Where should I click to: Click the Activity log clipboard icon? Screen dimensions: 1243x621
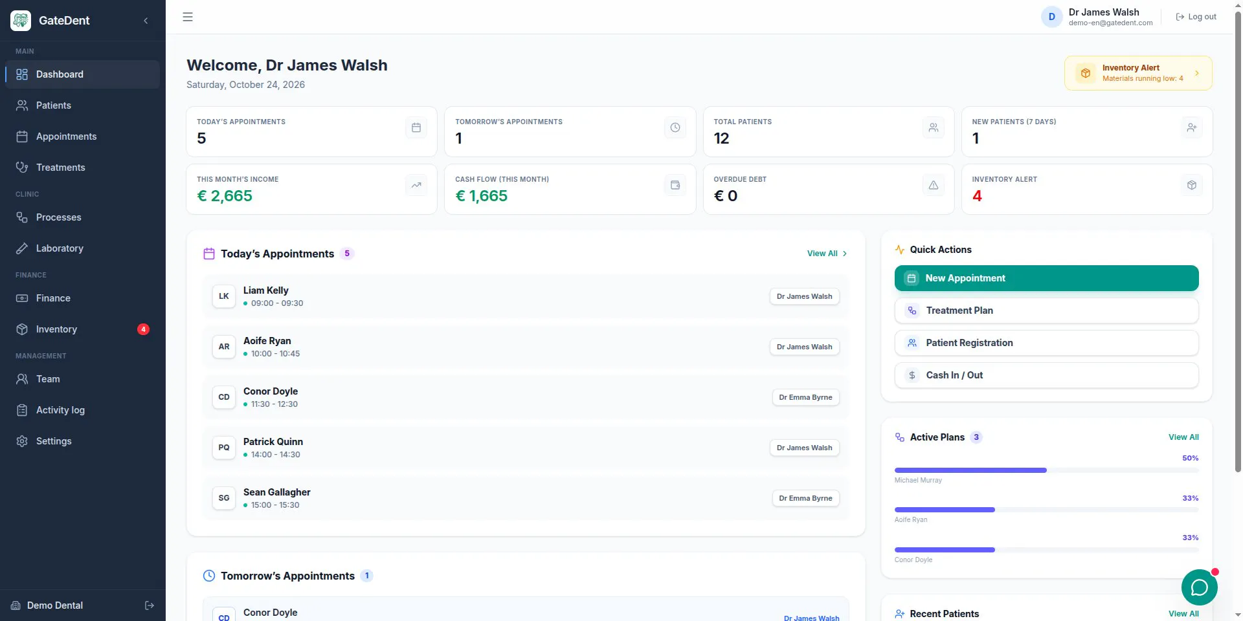(22, 410)
